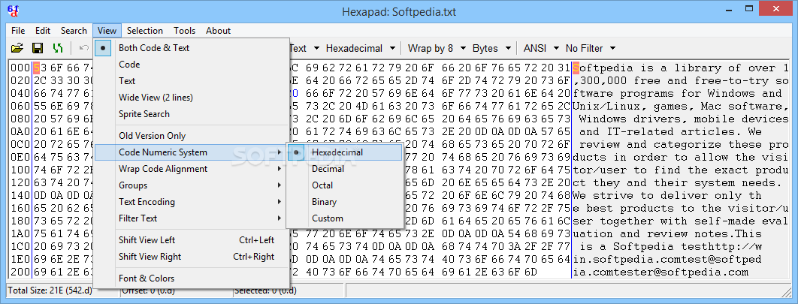Open the Selection menu
The width and height of the screenshot is (798, 304).
coord(145,31)
